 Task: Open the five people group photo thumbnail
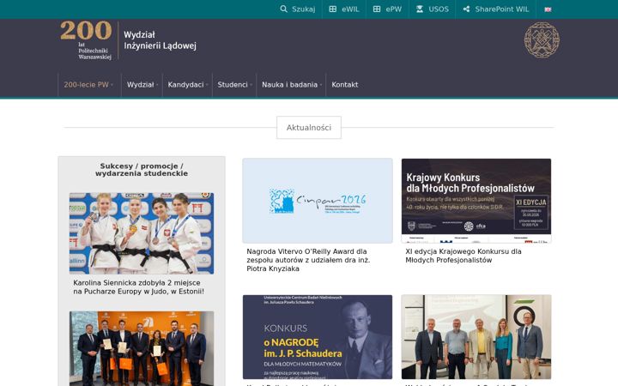(476, 337)
